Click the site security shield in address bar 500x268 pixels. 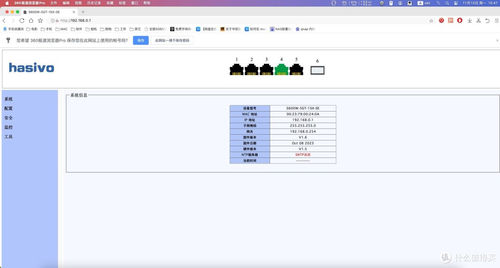[x=53, y=21]
